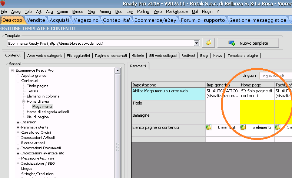Expand the Aspetto grafico tree node

coord(18,76)
